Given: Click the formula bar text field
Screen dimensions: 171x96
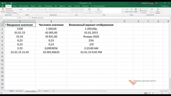Looking at the screenshot, I should [x=100, y=18].
